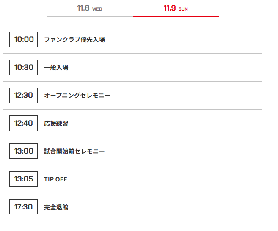Select the 10:30 time box

tap(23, 67)
